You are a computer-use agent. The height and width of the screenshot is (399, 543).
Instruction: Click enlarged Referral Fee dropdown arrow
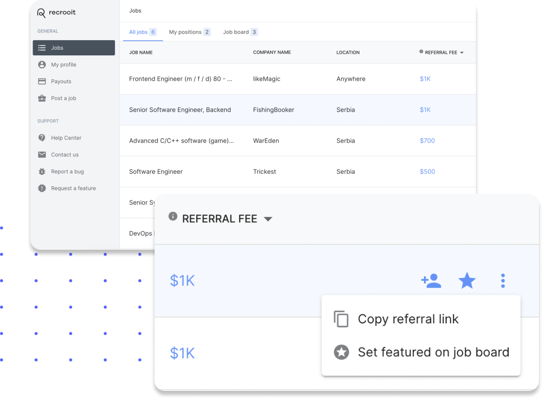(x=268, y=219)
